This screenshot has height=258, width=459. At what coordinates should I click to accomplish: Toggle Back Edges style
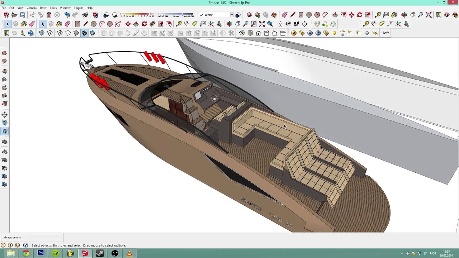50,33
